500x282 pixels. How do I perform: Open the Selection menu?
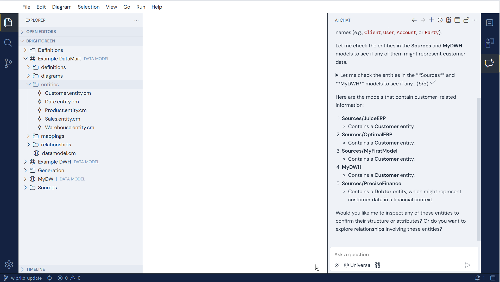[x=88, y=7]
